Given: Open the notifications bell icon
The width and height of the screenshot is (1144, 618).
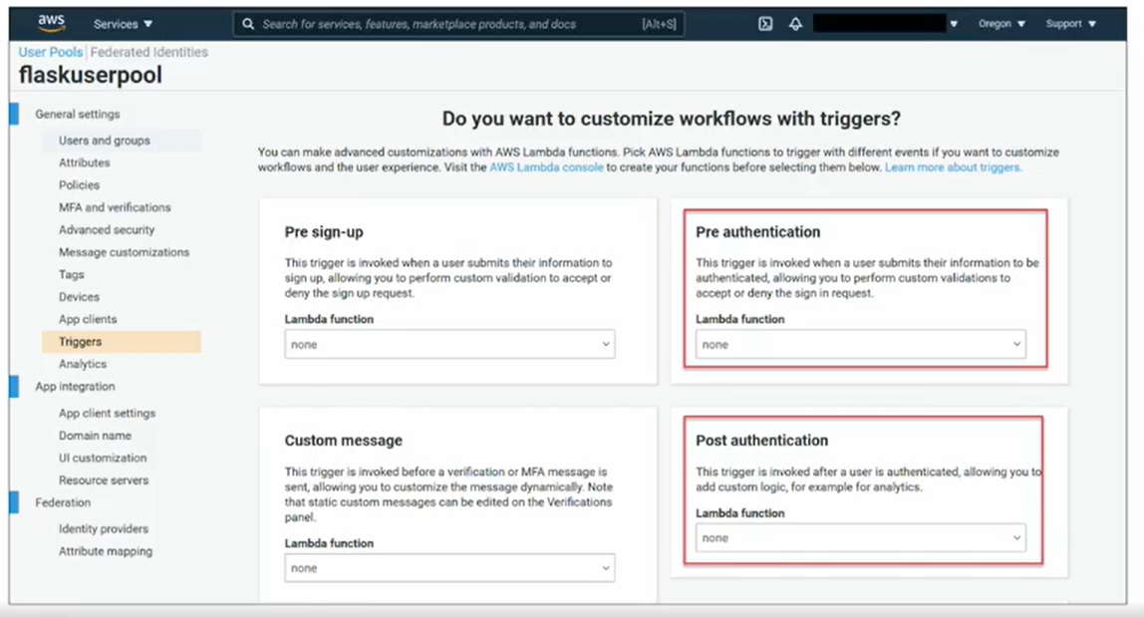Looking at the screenshot, I should [x=795, y=24].
